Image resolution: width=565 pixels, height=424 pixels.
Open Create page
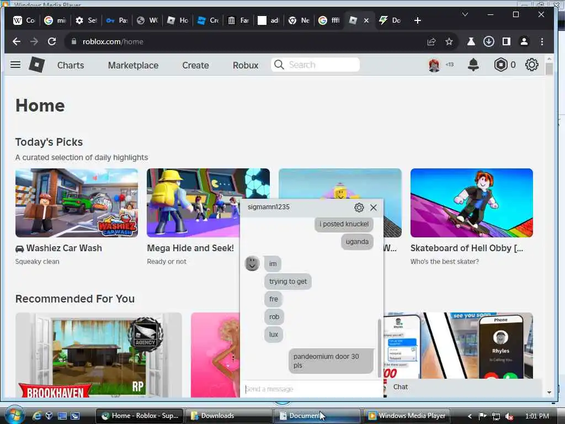[x=196, y=65]
